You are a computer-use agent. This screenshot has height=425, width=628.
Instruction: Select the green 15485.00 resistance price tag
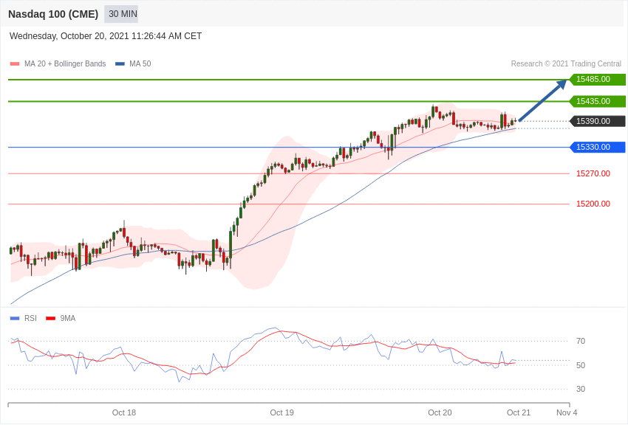(x=596, y=80)
